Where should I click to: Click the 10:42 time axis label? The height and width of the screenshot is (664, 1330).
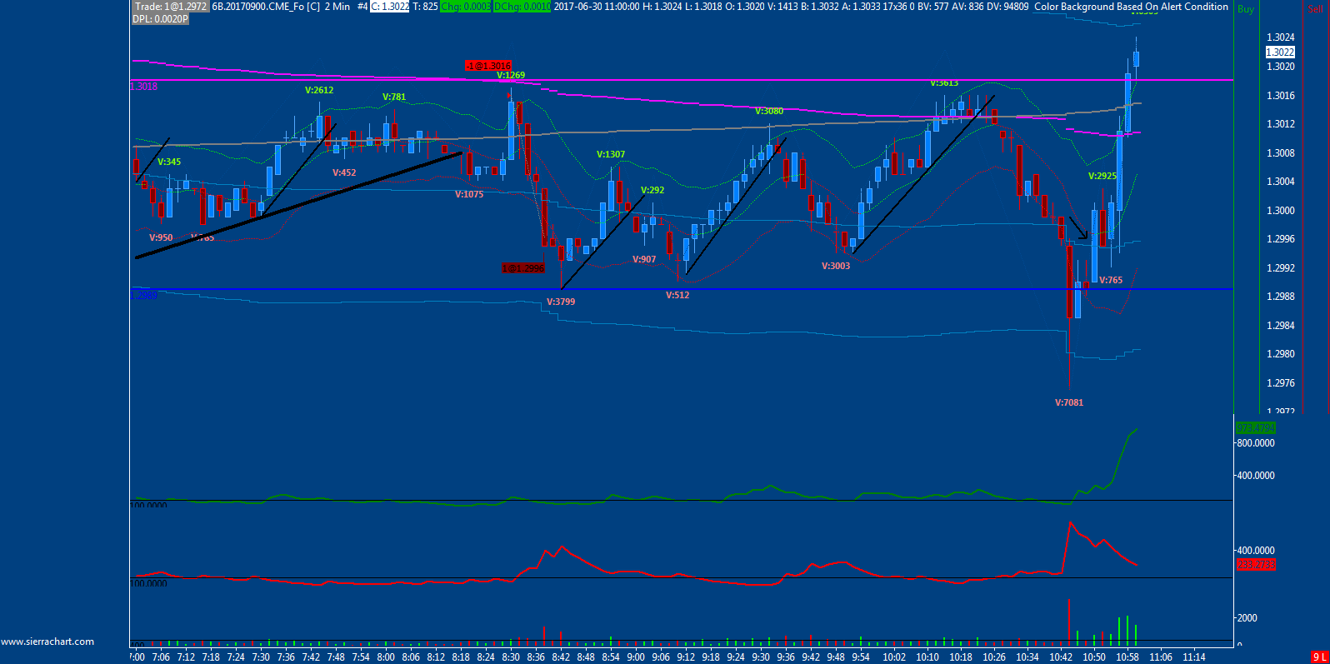[1061, 657]
